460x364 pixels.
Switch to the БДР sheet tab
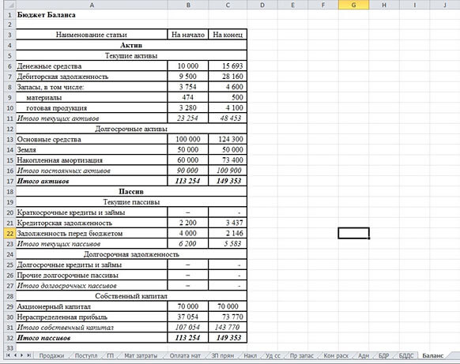tap(383, 355)
